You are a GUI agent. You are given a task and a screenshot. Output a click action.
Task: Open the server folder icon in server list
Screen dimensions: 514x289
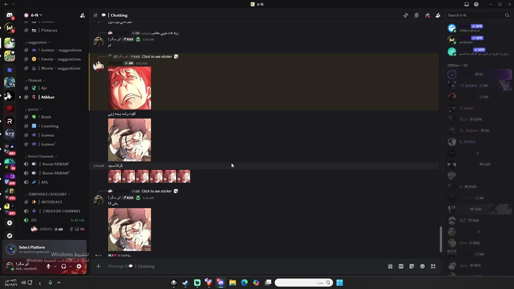pos(10,70)
